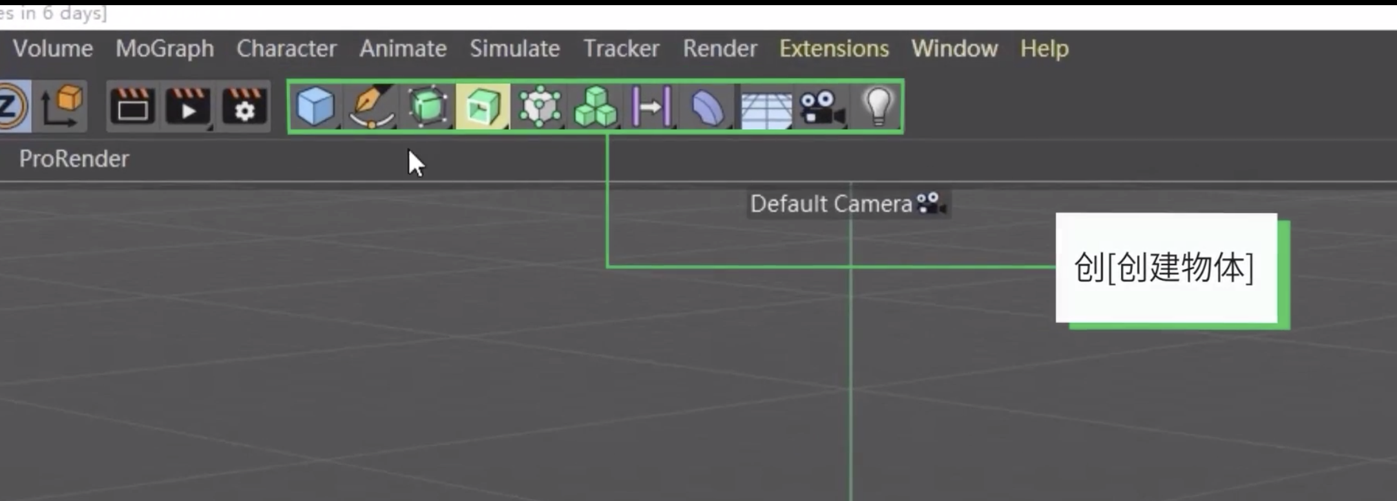This screenshot has width=1397, height=501.
Task: Open the MoGraph Cloner icon
Action: pos(540,107)
